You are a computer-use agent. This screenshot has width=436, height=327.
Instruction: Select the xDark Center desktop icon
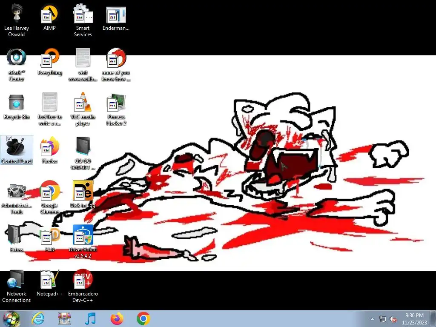17,65
